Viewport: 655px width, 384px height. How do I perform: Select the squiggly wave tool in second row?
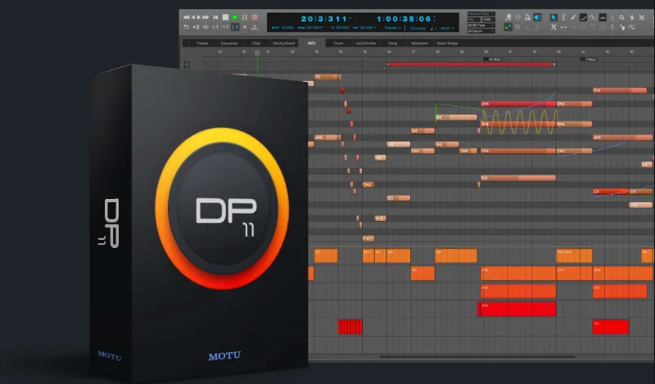point(632,28)
